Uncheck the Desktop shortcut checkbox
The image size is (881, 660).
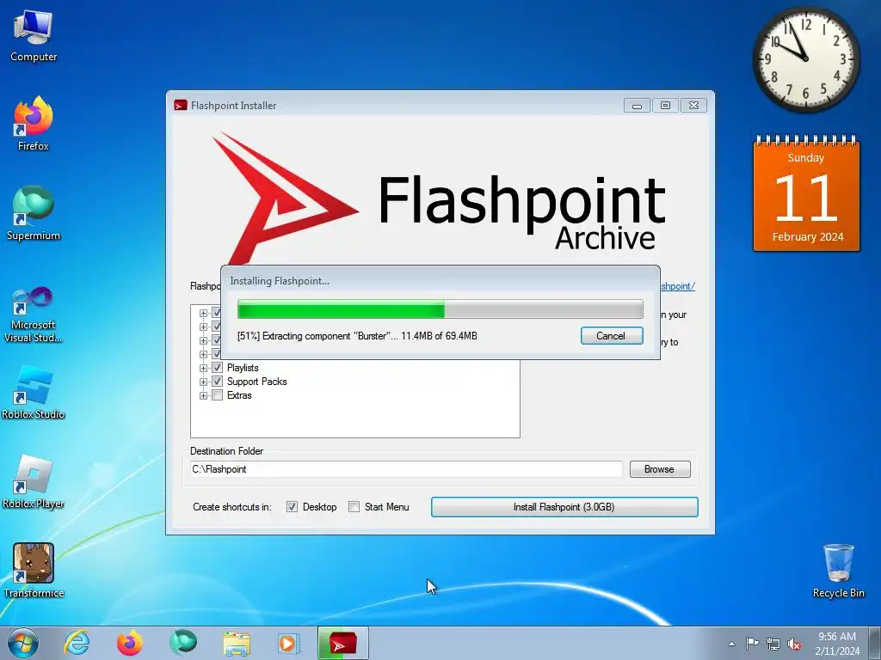(292, 507)
